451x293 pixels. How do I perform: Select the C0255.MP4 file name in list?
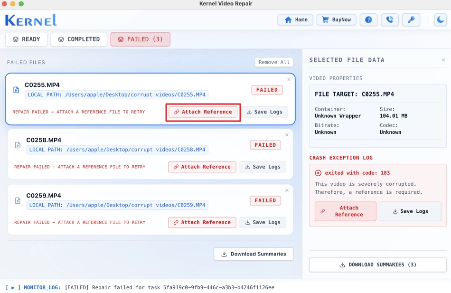pyautogui.click(x=42, y=85)
